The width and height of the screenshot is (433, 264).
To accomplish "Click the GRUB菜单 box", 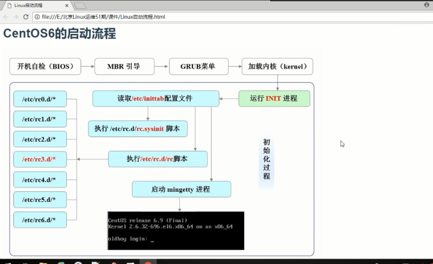I will tap(199, 67).
